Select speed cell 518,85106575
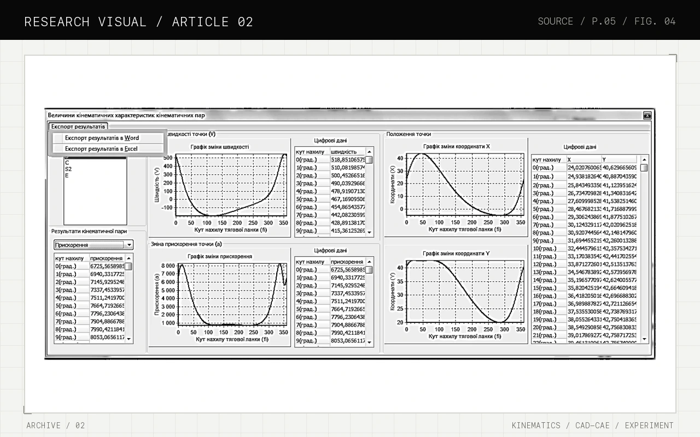The image size is (700, 437). [348, 160]
